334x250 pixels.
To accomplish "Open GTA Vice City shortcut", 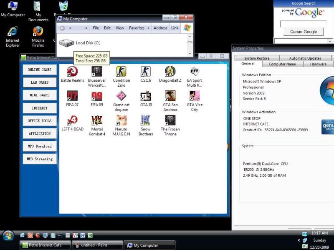I will click(195, 101).
